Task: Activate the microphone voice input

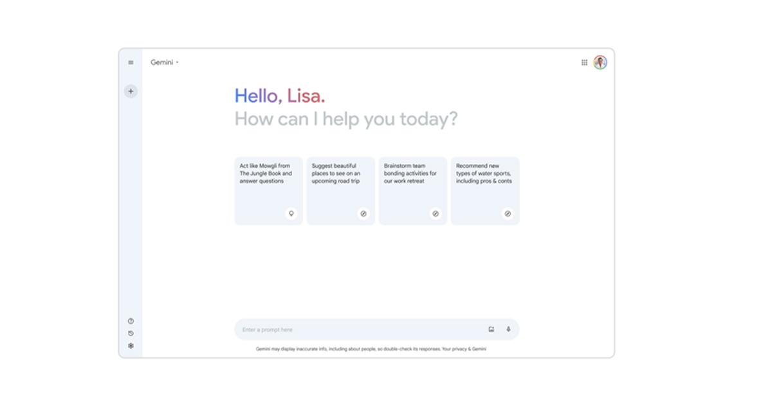Action: coord(508,330)
